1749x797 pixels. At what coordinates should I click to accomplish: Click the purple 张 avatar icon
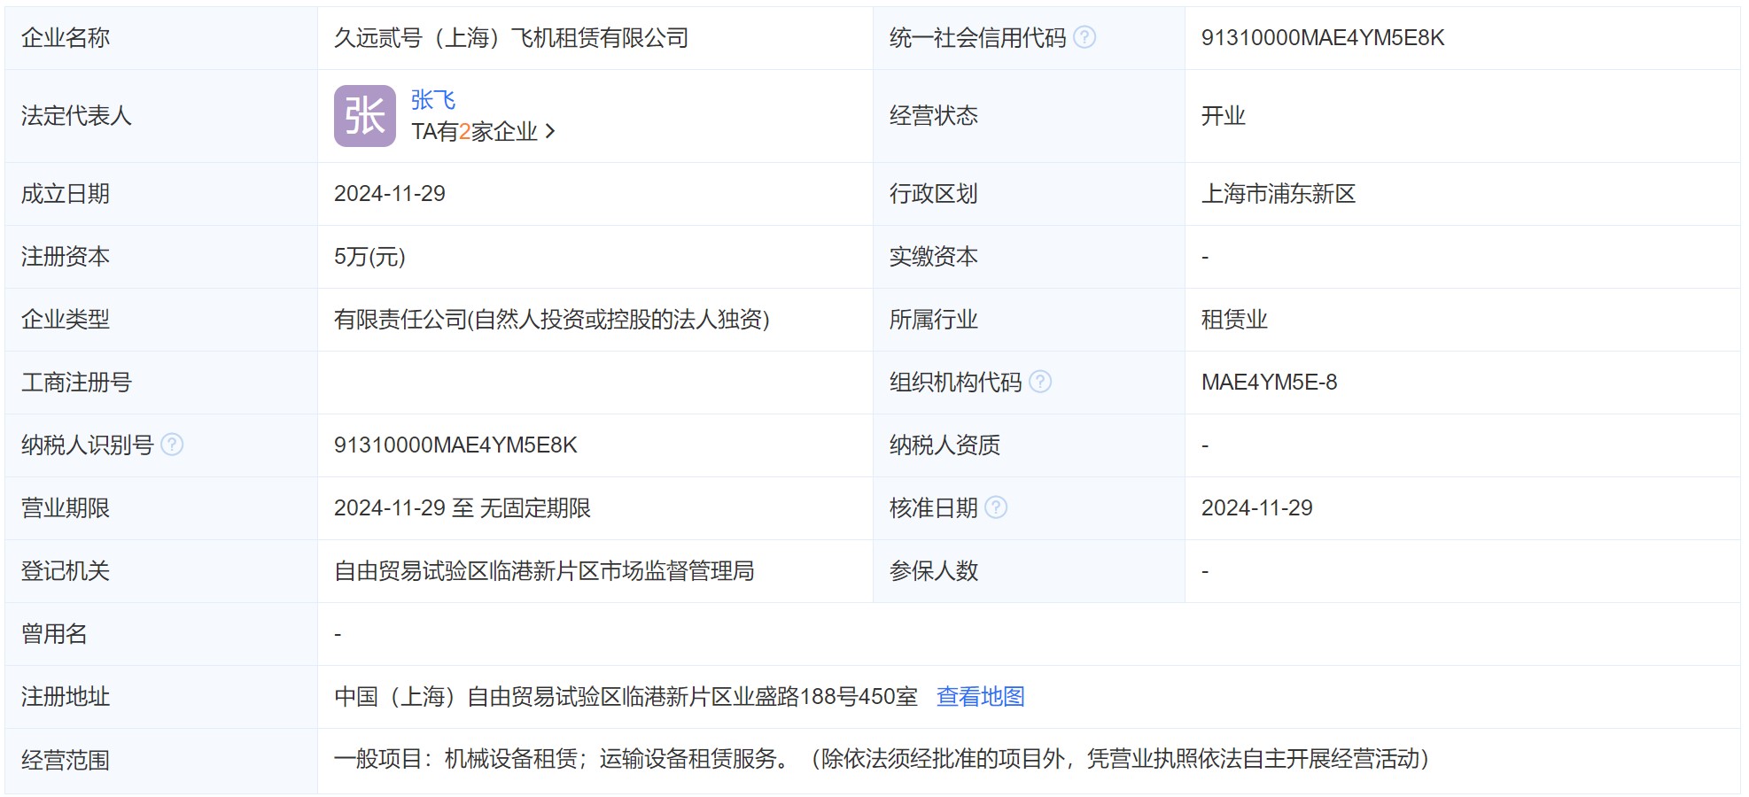[365, 116]
